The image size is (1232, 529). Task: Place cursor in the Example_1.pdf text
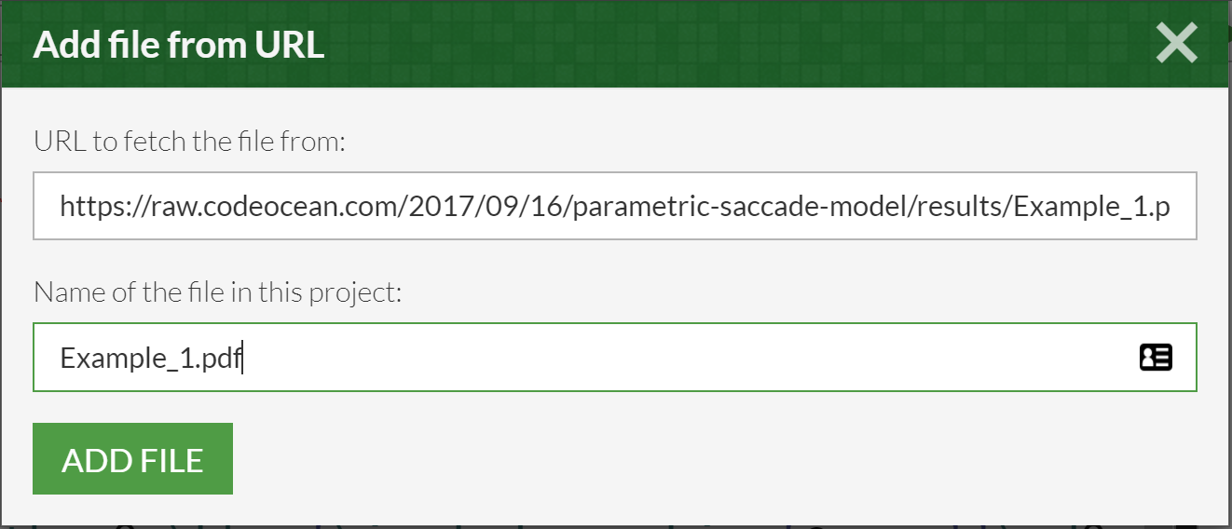click(151, 359)
